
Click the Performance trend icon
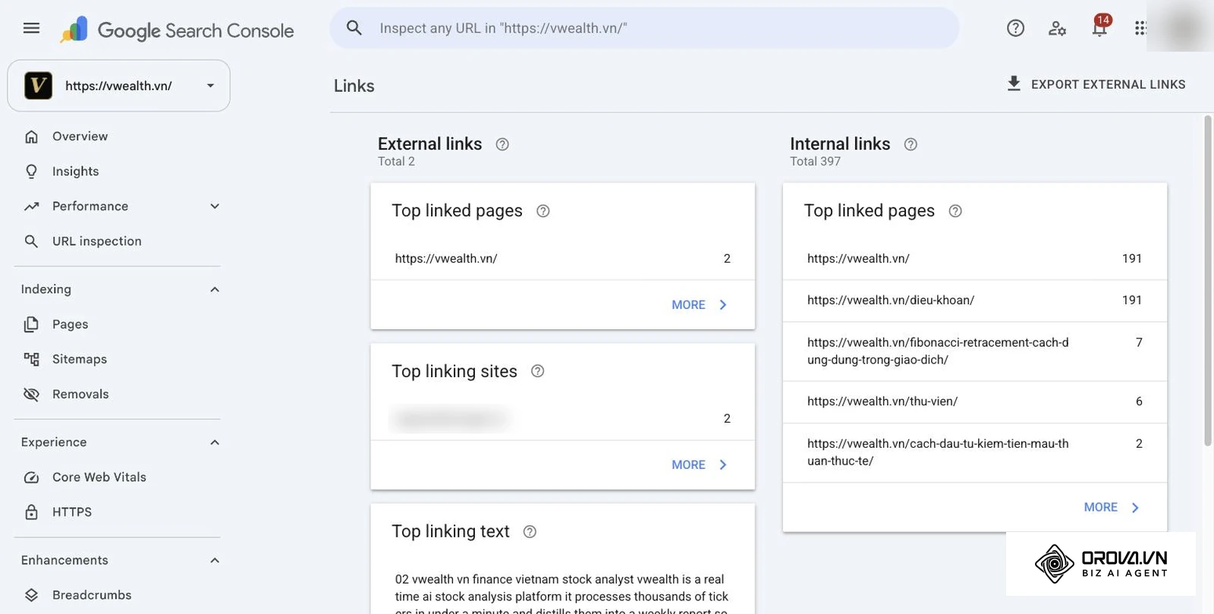pyautogui.click(x=31, y=206)
